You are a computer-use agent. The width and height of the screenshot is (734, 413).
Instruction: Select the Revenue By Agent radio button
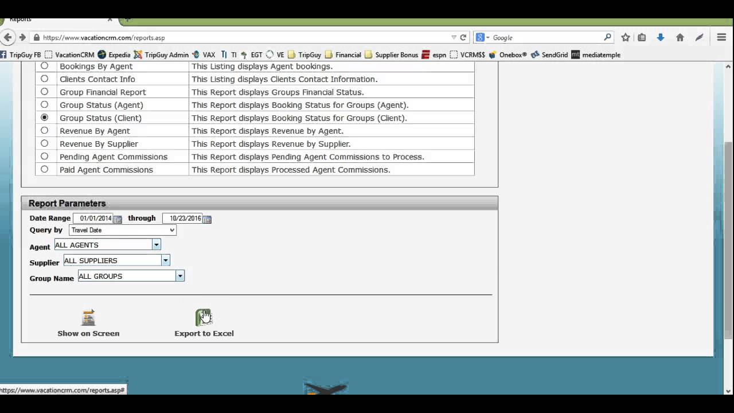(x=44, y=130)
